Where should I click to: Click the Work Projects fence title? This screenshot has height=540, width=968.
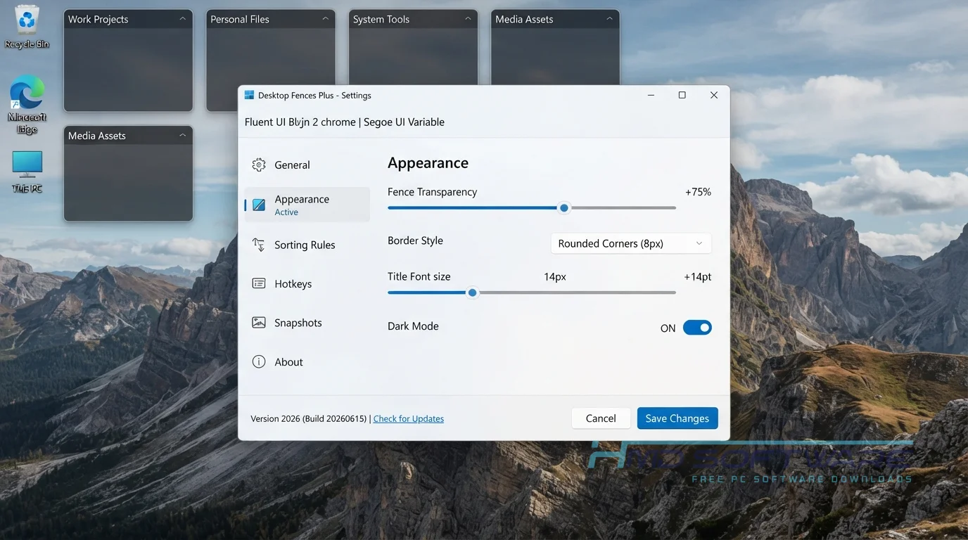pyautogui.click(x=98, y=19)
